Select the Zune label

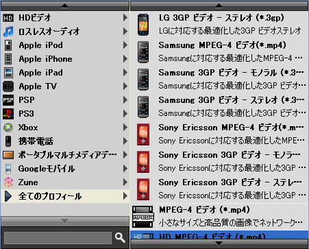pos(28,182)
